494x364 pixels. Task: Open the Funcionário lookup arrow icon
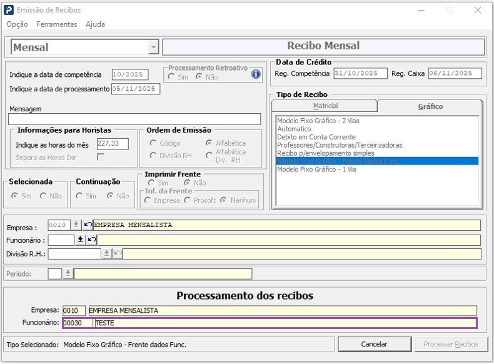tap(80, 240)
